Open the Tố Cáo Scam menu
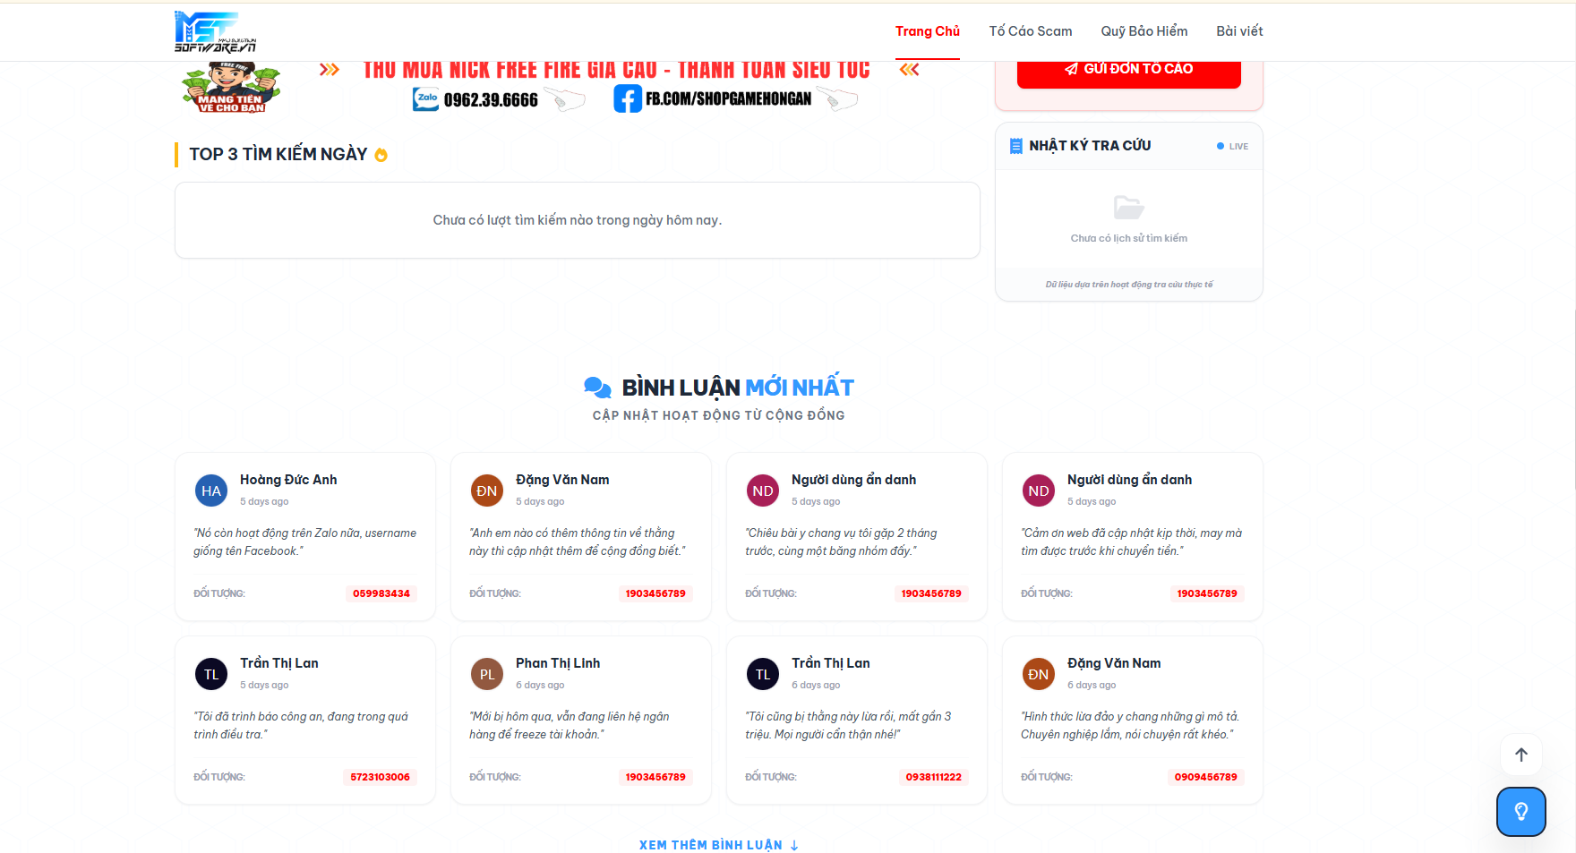Viewport: 1576px width, 853px height. pos(1031,31)
